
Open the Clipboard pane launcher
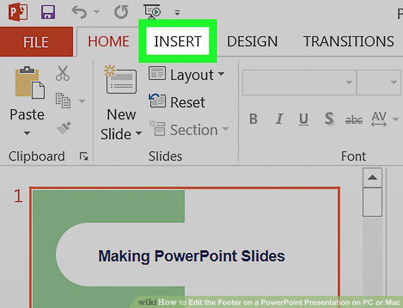pyautogui.click(x=84, y=156)
